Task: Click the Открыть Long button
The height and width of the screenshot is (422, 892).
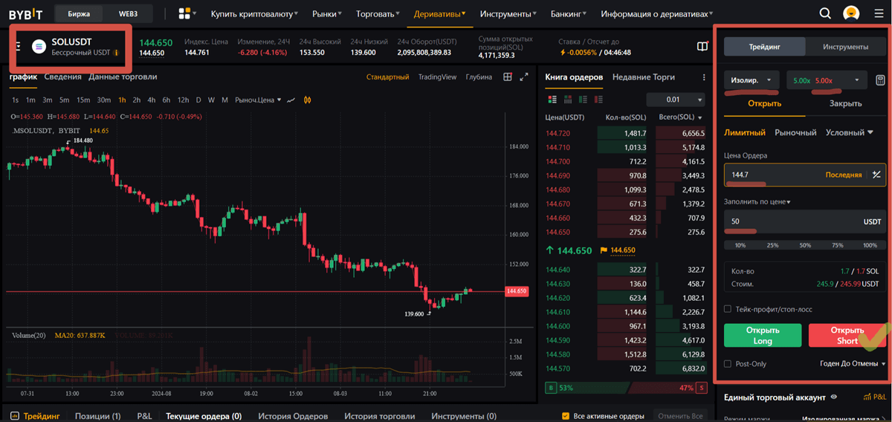Action: click(763, 335)
